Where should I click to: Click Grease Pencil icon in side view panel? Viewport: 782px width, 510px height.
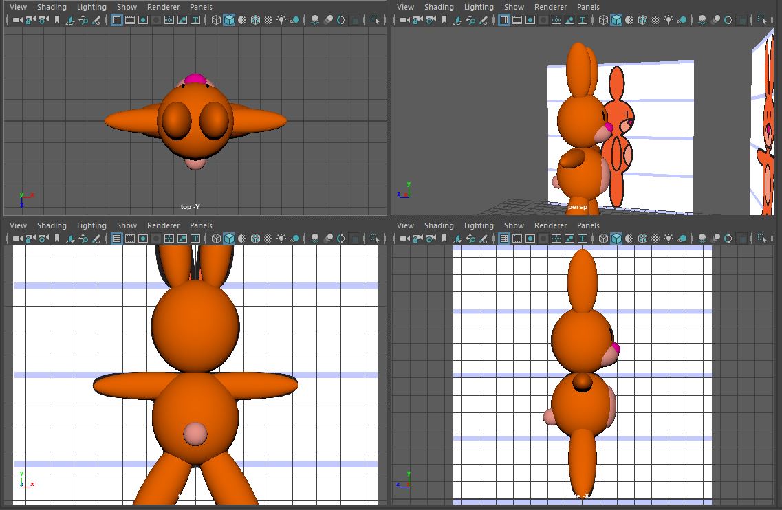click(x=484, y=239)
